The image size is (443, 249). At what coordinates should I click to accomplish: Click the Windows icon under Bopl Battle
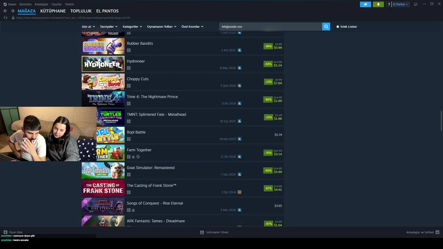pos(129,139)
